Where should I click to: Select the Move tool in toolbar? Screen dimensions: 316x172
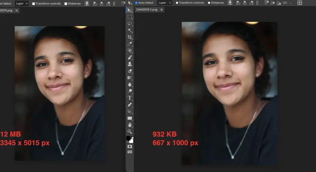[130, 10]
